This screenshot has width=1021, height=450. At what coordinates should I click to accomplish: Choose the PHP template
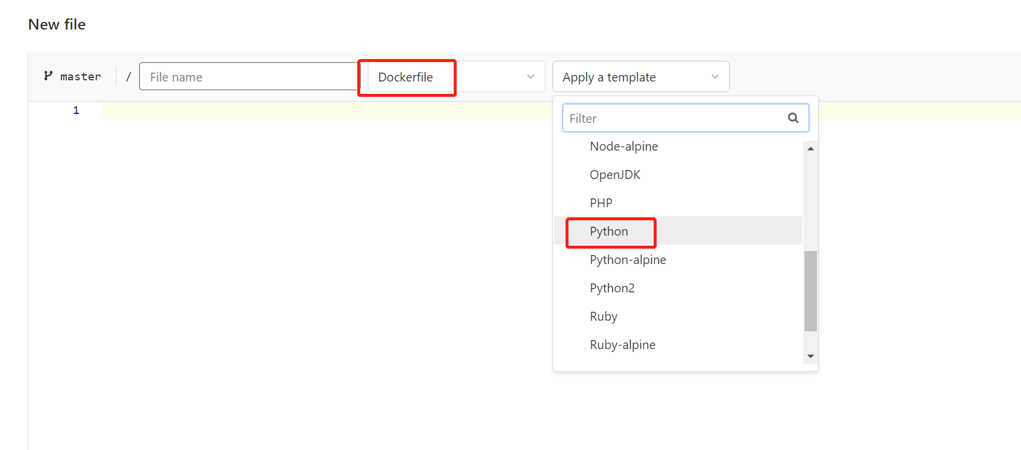tap(678, 203)
